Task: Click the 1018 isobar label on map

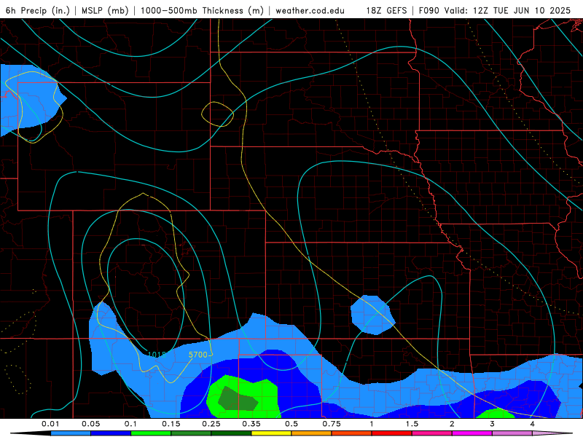Action: tap(157, 355)
